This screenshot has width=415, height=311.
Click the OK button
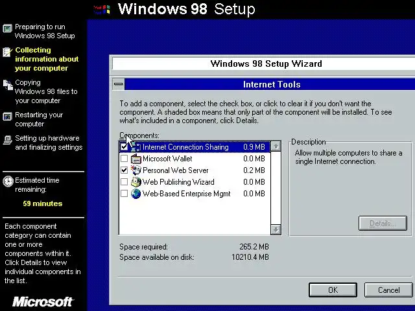pyautogui.click(x=333, y=290)
